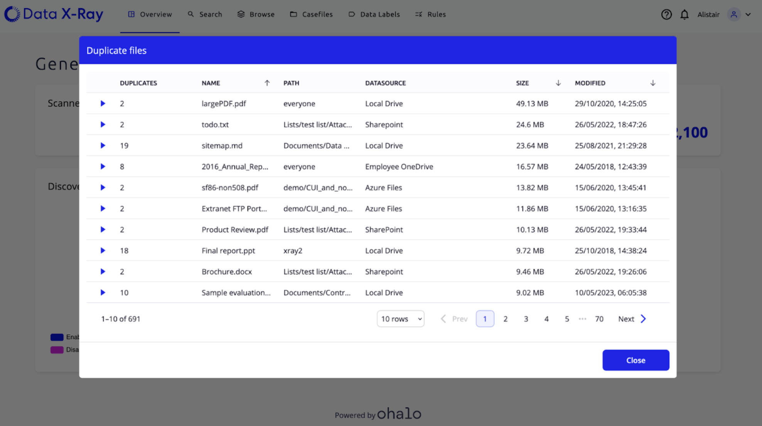The height and width of the screenshot is (426, 762).
Task: Jump to page 3
Action: (526, 319)
